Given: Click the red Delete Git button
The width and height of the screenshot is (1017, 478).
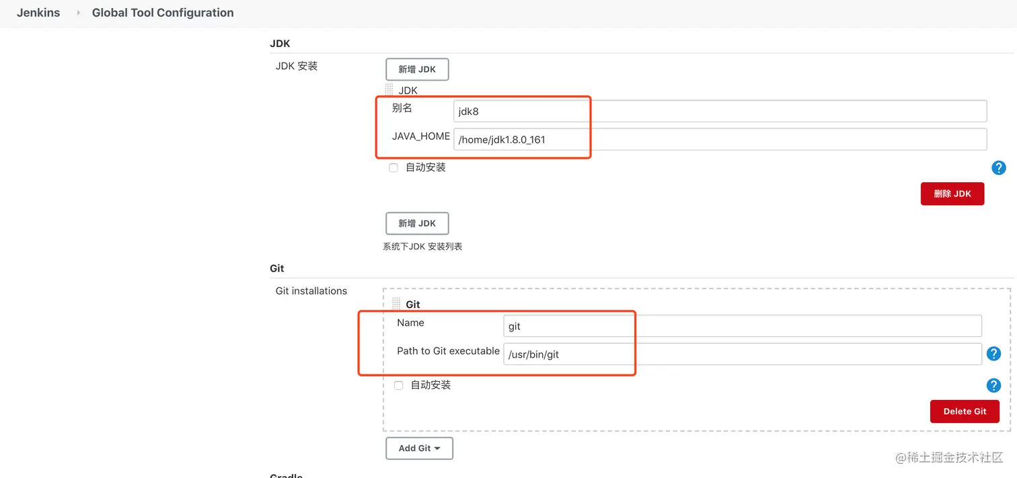Looking at the screenshot, I should click(x=965, y=411).
